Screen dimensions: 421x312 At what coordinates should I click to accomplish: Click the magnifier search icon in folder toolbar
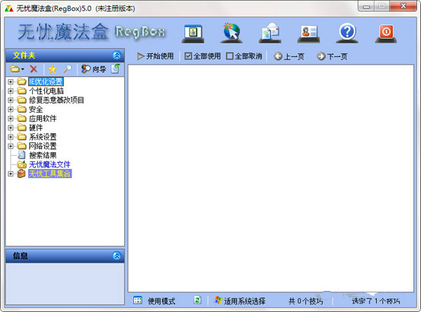[x=67, y=69]
